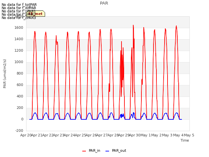Click the tallest PAR_in peak on Apr 29
This screenshot has width=209, height=157.
click(133, 25)
